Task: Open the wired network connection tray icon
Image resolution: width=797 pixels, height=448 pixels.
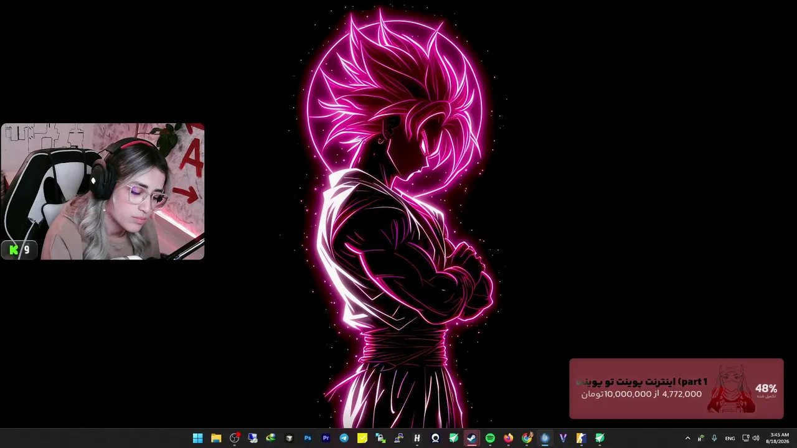Action: [x=745, y=438]
